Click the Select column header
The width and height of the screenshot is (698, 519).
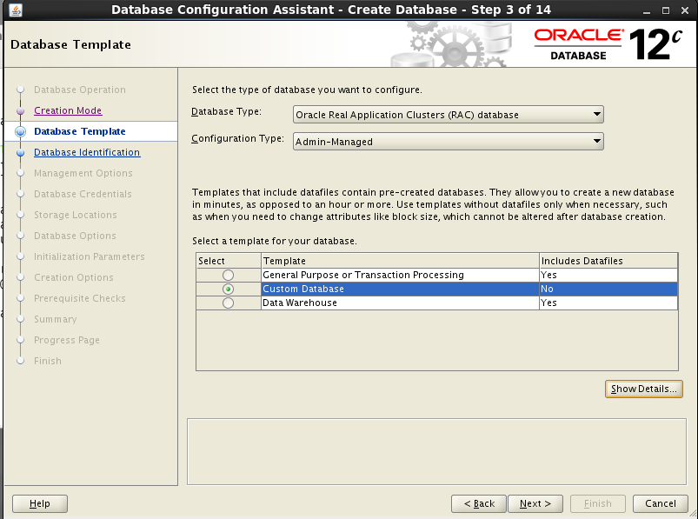click(x=229, y=261)
